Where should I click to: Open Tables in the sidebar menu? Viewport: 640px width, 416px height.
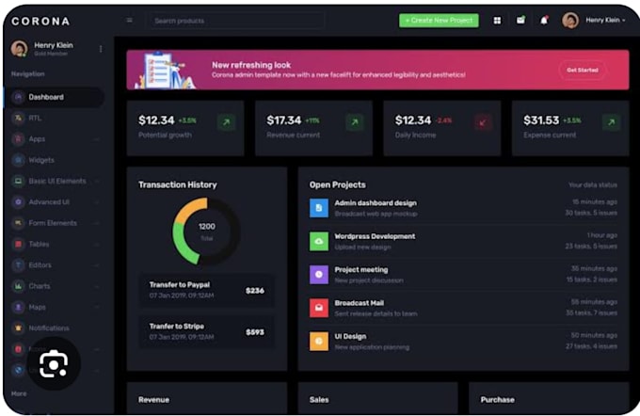click(39, 244)
